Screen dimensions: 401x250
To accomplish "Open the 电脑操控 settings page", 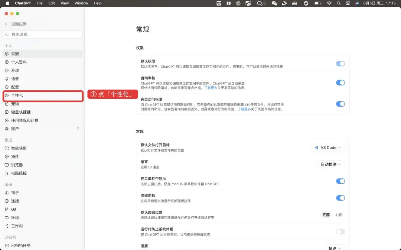I will pyautogui.click(x=42, y=173).
